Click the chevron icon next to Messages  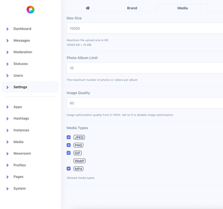coord(8,40)
